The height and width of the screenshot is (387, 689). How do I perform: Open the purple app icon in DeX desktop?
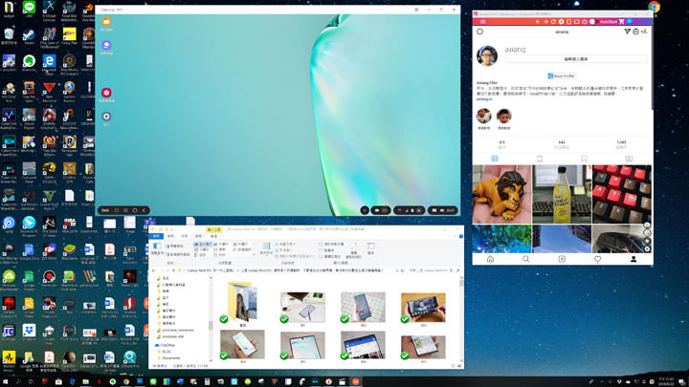click(106, 45)
